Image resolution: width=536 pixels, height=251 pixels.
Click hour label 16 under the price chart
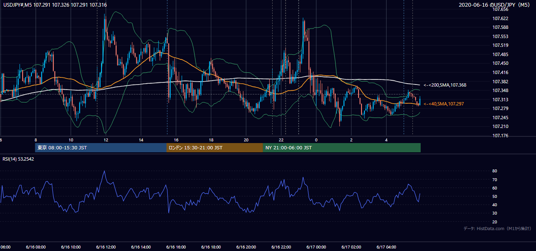coord(176,140)
